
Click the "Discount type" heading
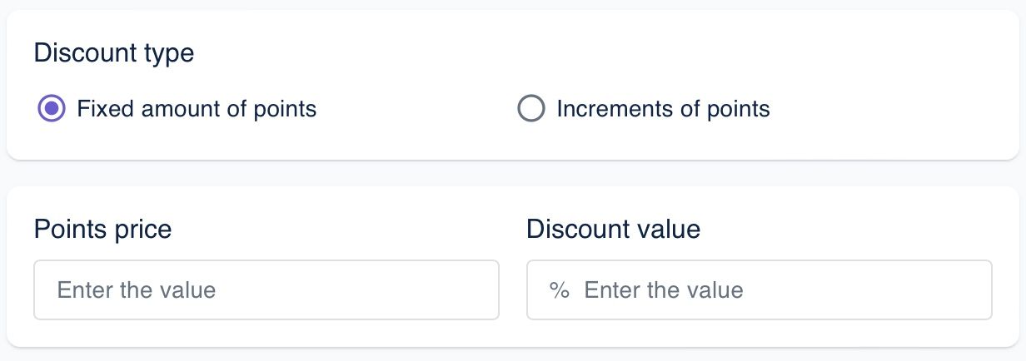pyautogui.click(x=114, y=54)
